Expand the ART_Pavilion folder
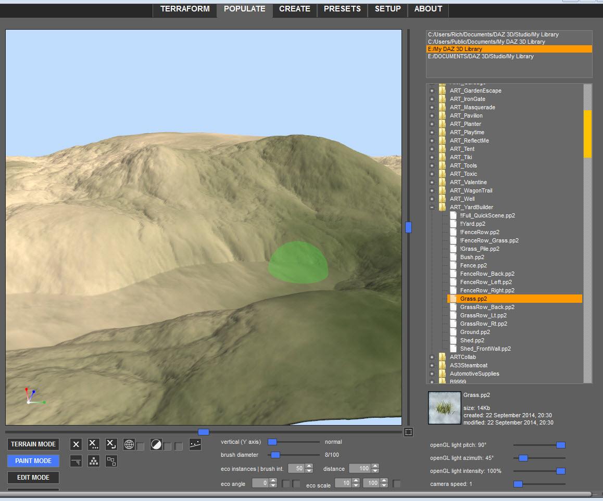 pos(432,116)
